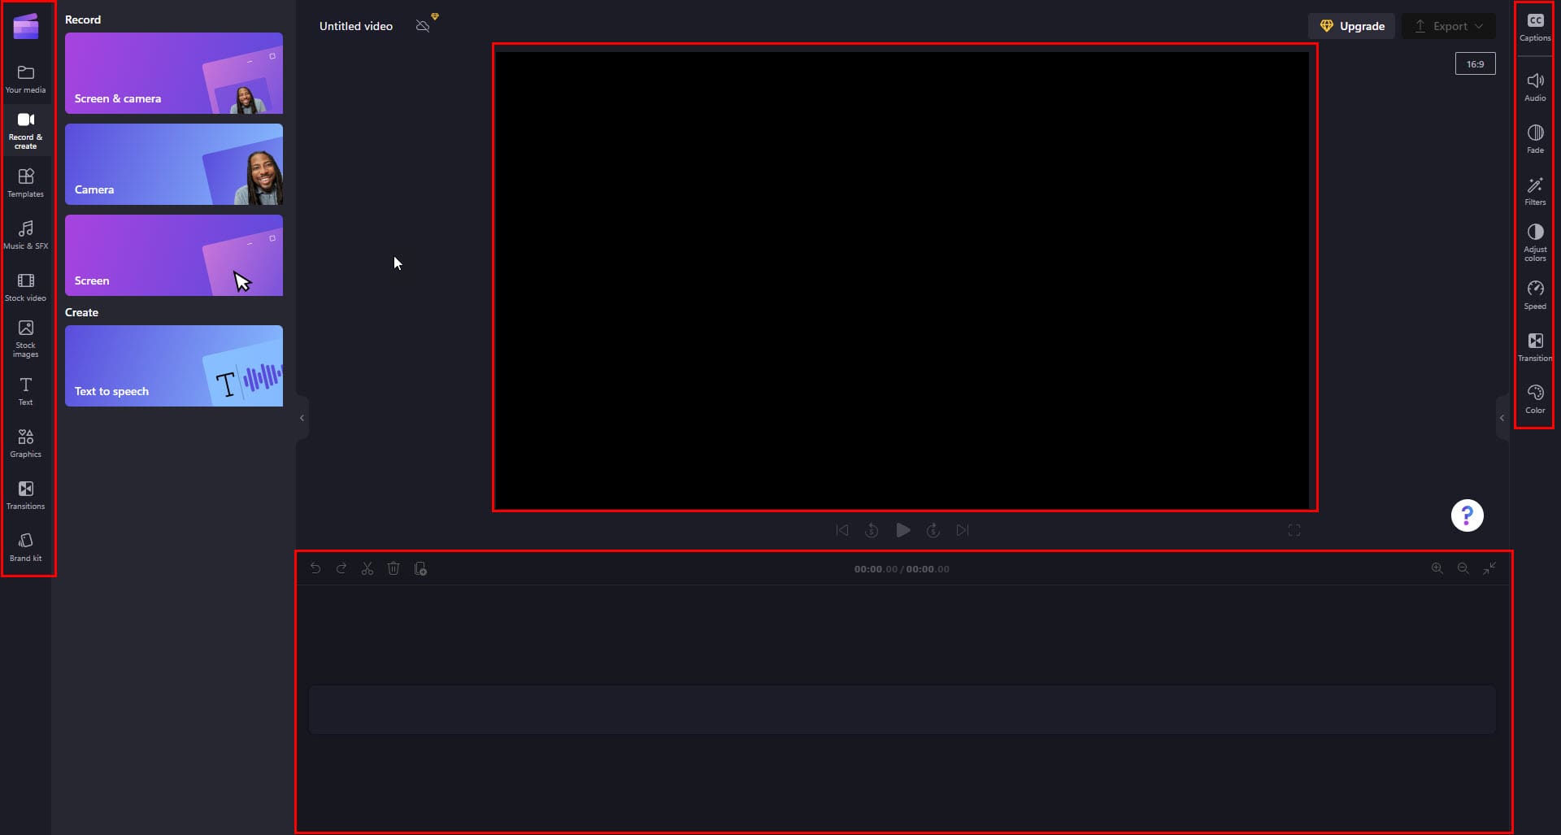The height and width of the screenshot is (835, 1561).
Task: Change the 16:9 aspect ratio
Action: [x=1475, y=63]
